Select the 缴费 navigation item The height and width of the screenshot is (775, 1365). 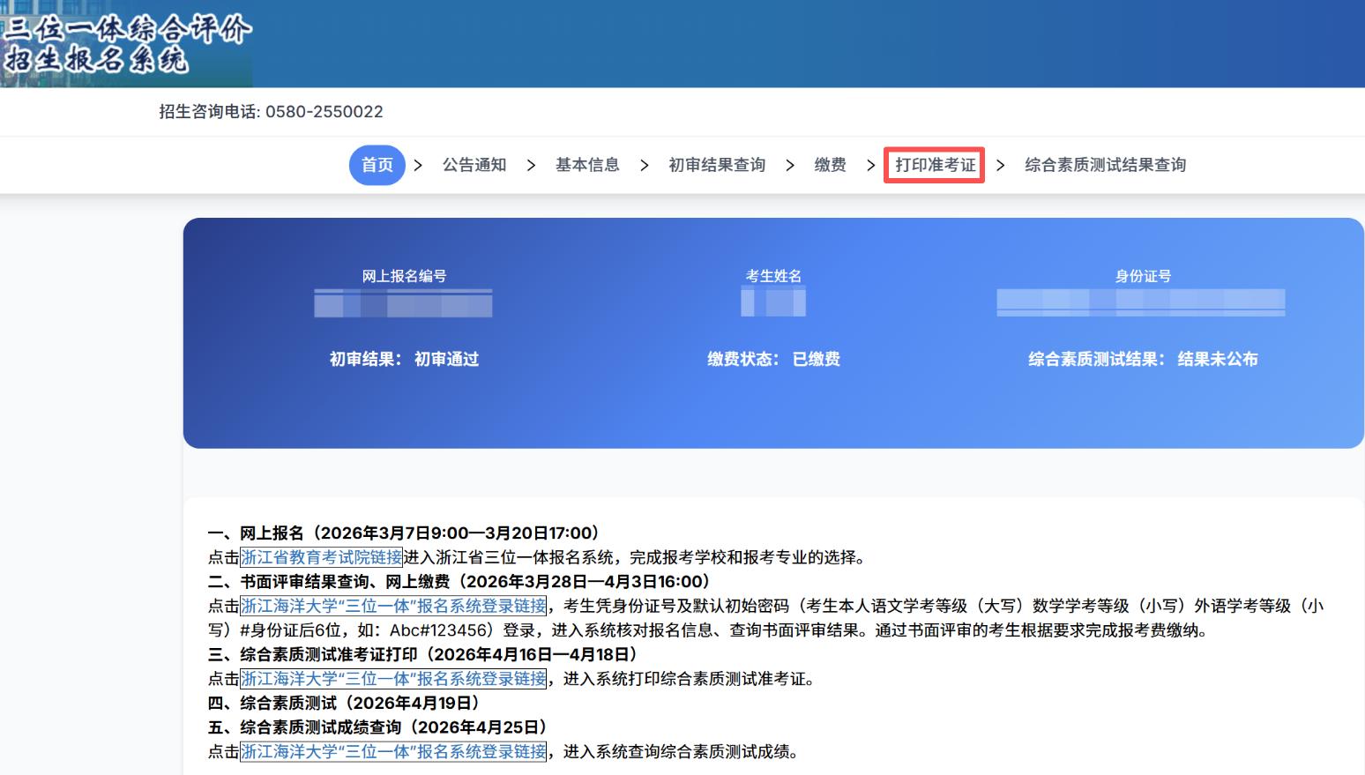(x=830, y=165)
